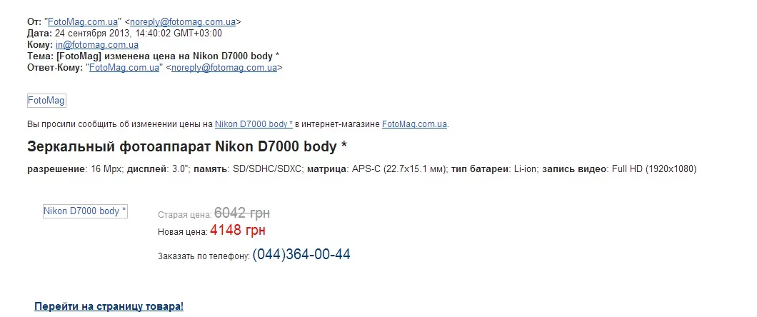Click the "Старая цена:" label
The width and height of the screenshot is (757, 317).
tap(184, 214)
